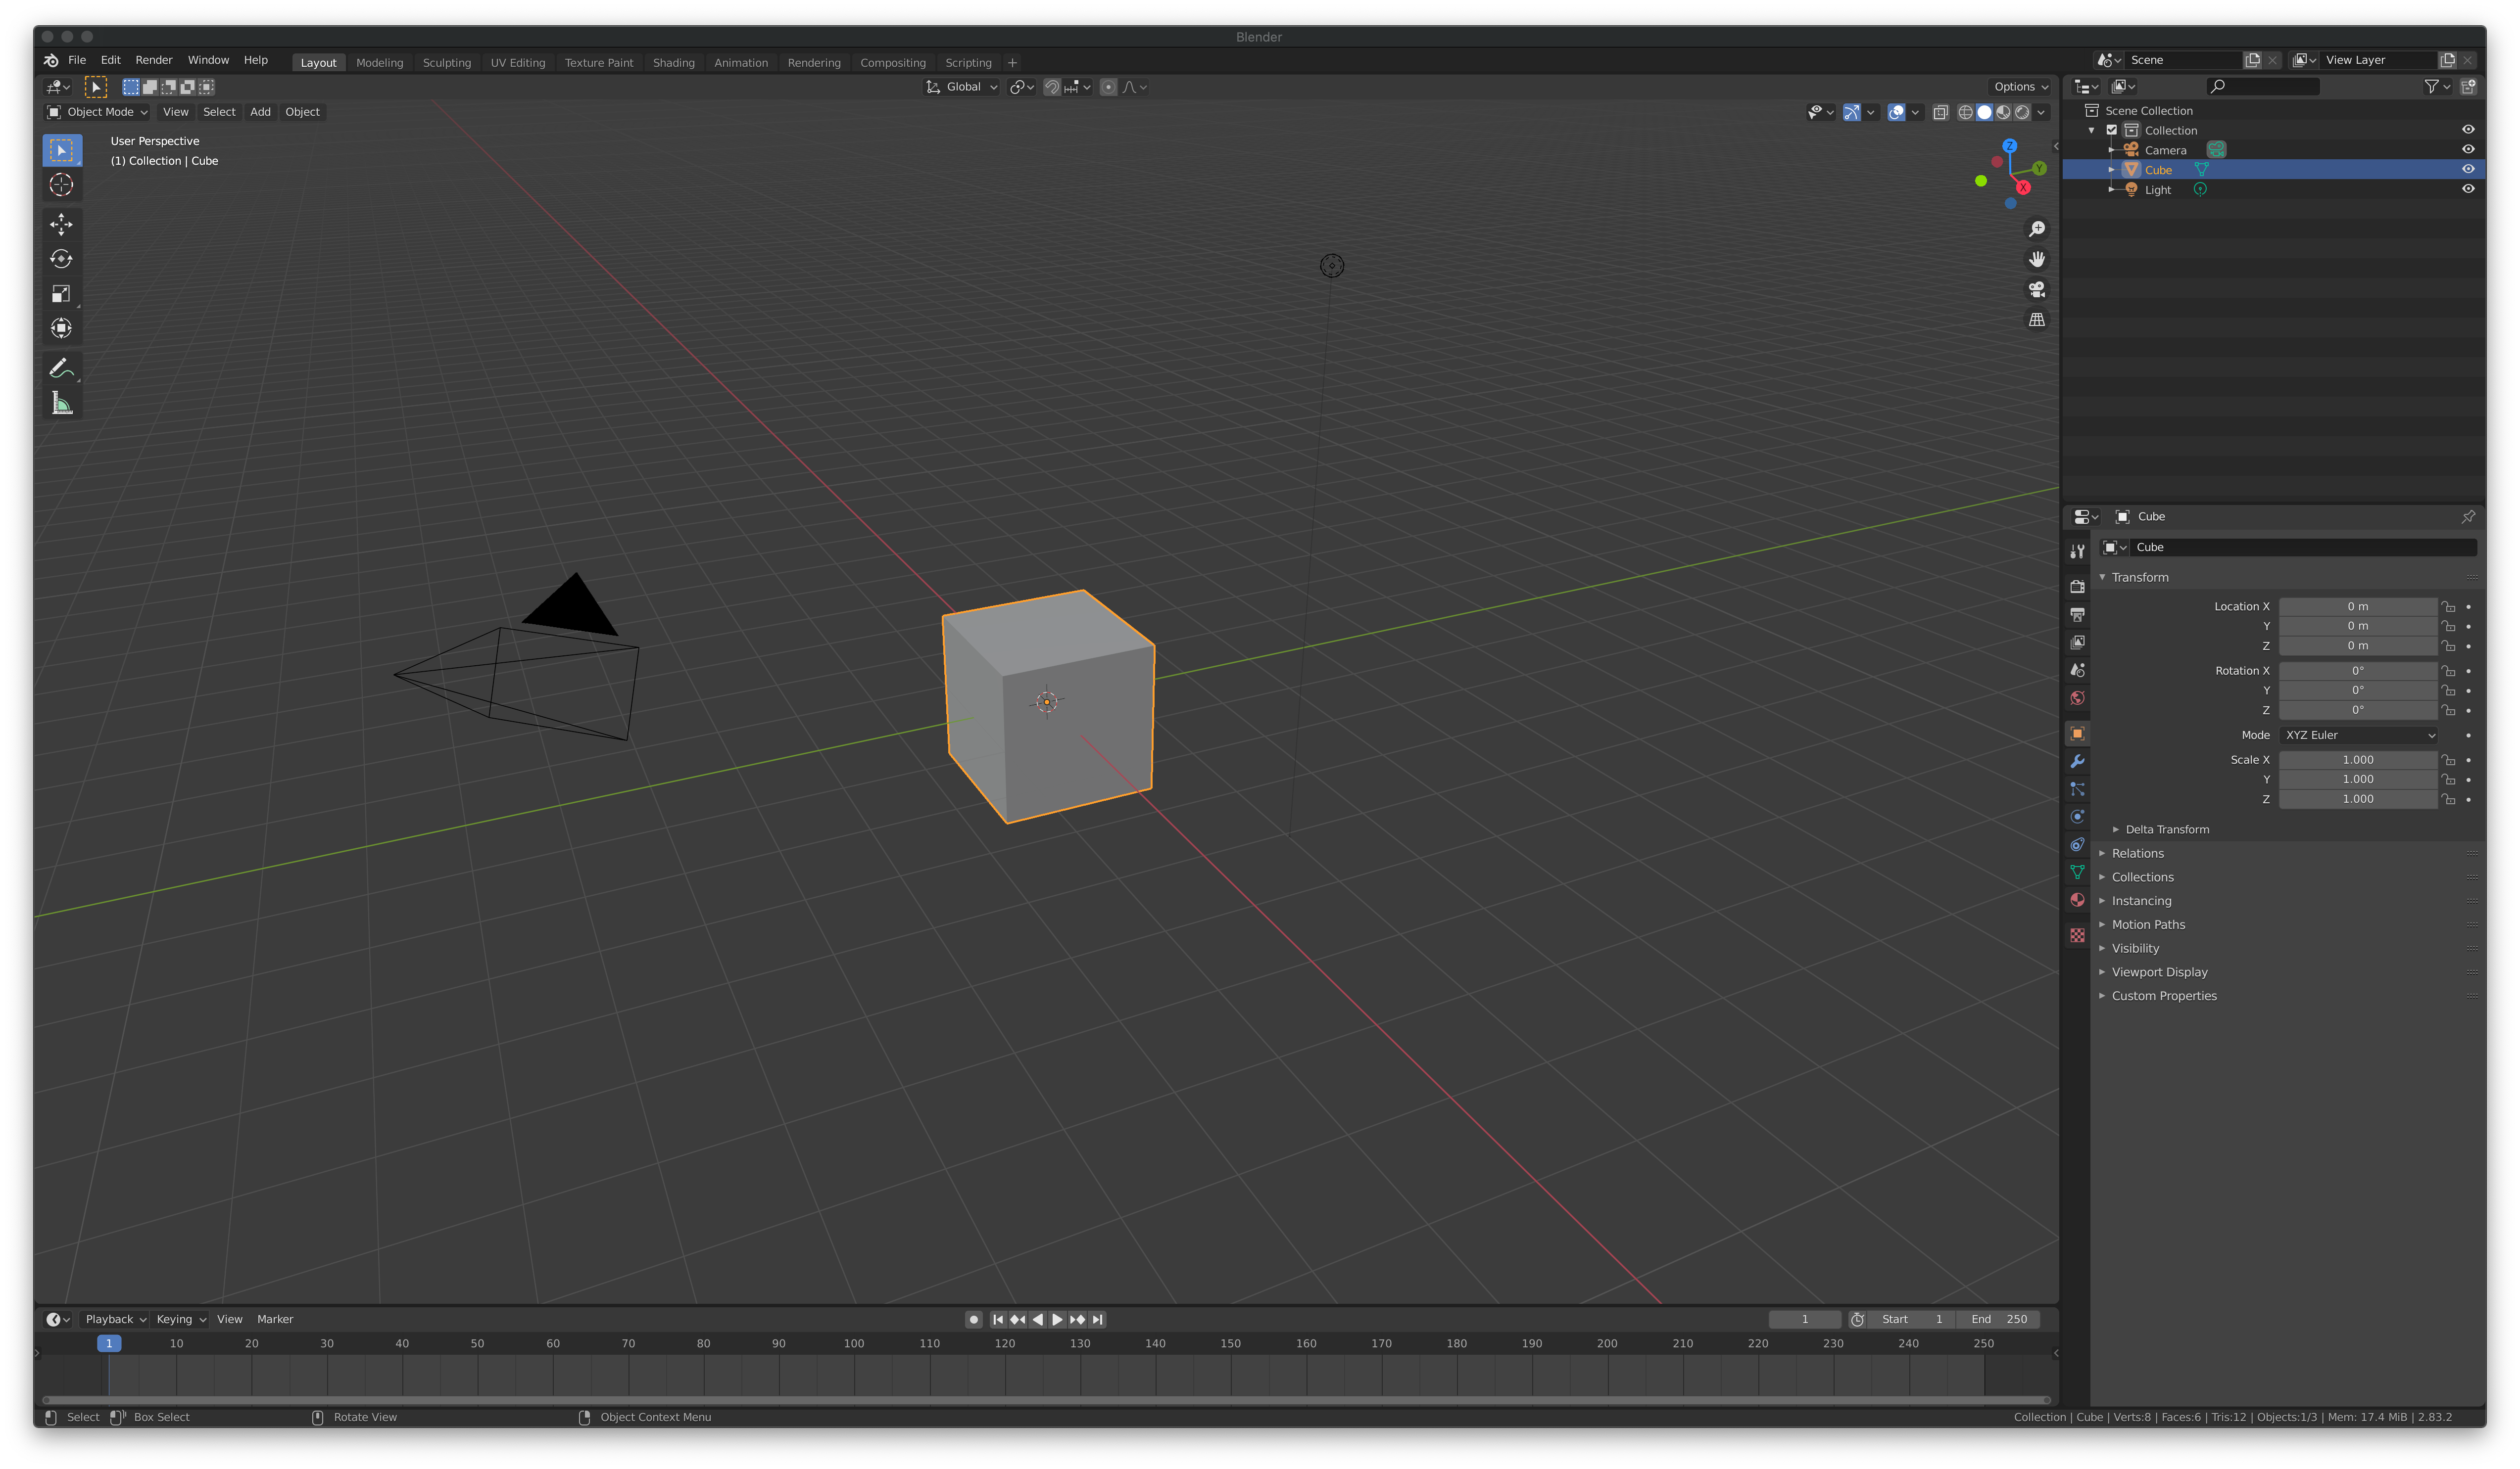Toggle lock for Scale Z
Image resolution: width=2520 pixels, height=1469 pixels.
(x=2448, y=799)
